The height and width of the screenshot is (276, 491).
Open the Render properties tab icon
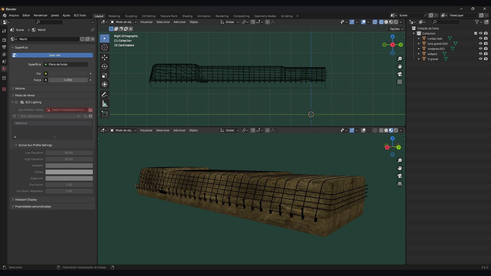tap(4, 40)
